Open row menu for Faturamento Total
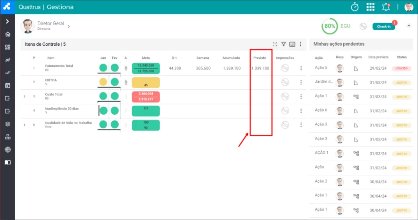Viewport: 418px width, 220px height. tap(301, 68)
